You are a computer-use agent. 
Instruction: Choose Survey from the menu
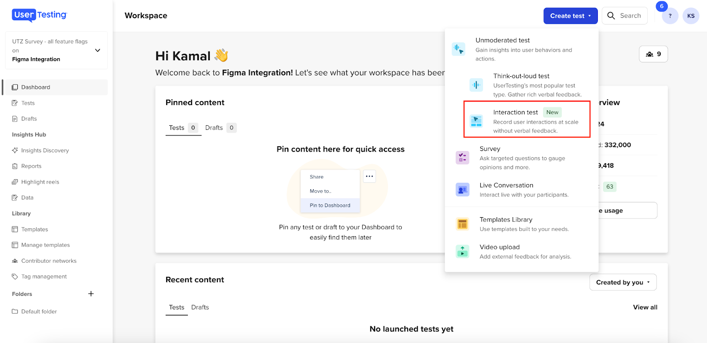coord(521,158)
